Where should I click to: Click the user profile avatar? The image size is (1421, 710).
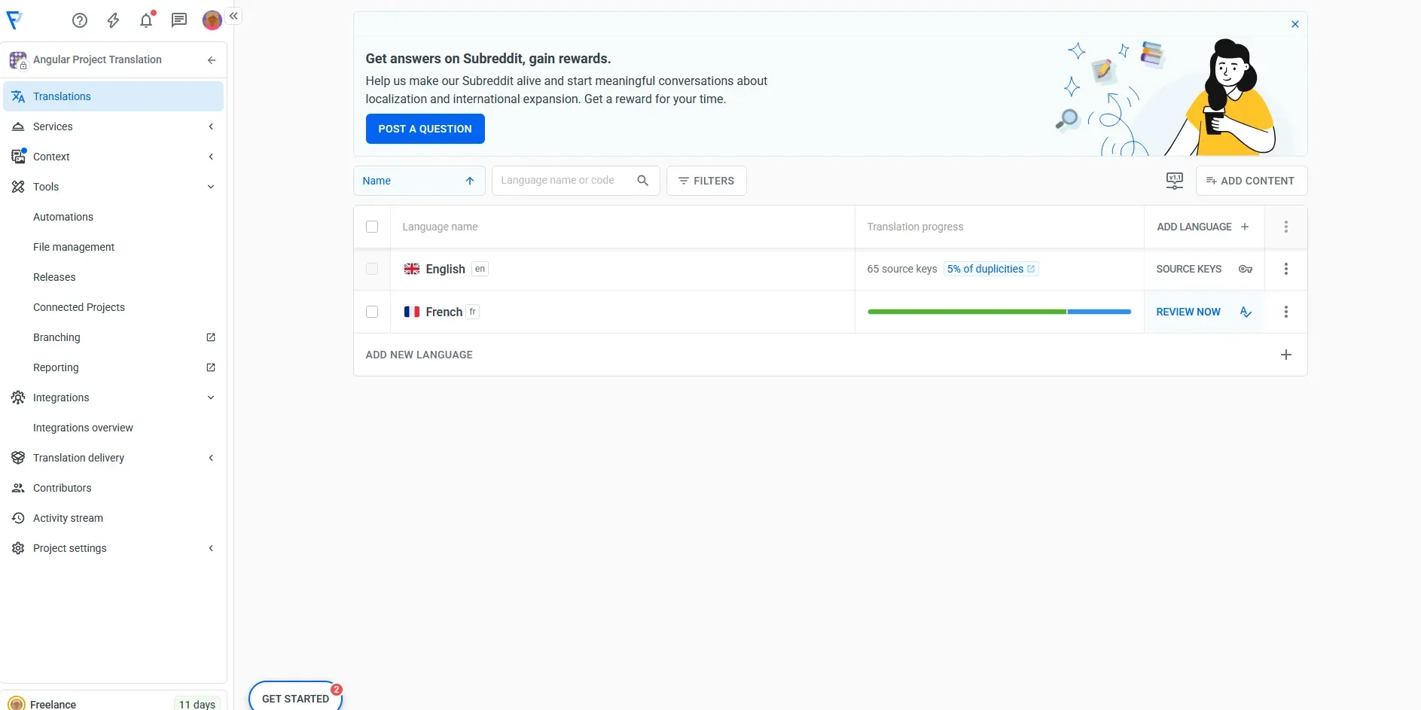(x=212, y=20)
